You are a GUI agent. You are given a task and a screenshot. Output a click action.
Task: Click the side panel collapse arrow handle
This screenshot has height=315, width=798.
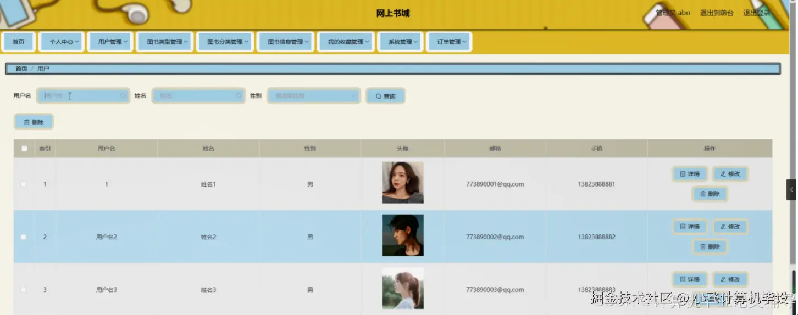click(792, 189)
